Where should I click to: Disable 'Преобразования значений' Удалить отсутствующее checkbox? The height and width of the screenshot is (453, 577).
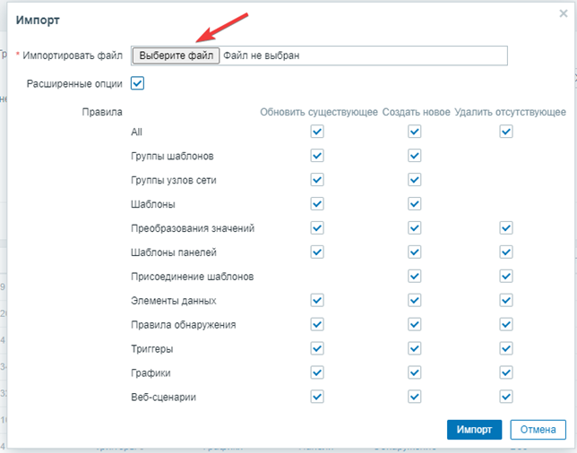point(506,228)
